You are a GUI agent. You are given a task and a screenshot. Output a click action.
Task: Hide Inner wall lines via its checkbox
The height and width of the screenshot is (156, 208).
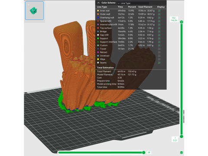pyautogui.click(x=159, y=11)
